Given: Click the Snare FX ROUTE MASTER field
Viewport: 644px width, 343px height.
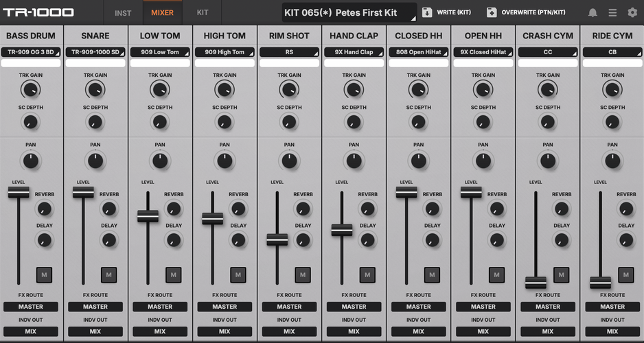Looking at the screenshot, I should coord(95,307).
